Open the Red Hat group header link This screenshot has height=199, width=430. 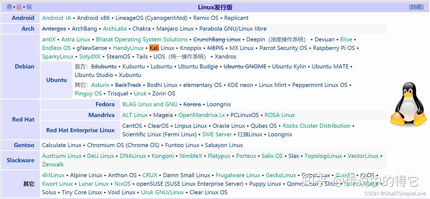click(x=23, y=120)
